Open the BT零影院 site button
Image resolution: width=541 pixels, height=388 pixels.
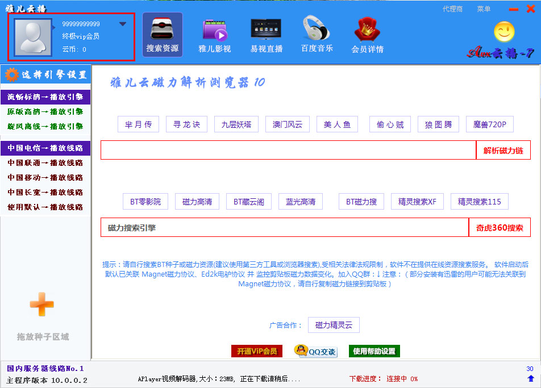(x=145, y=202)
